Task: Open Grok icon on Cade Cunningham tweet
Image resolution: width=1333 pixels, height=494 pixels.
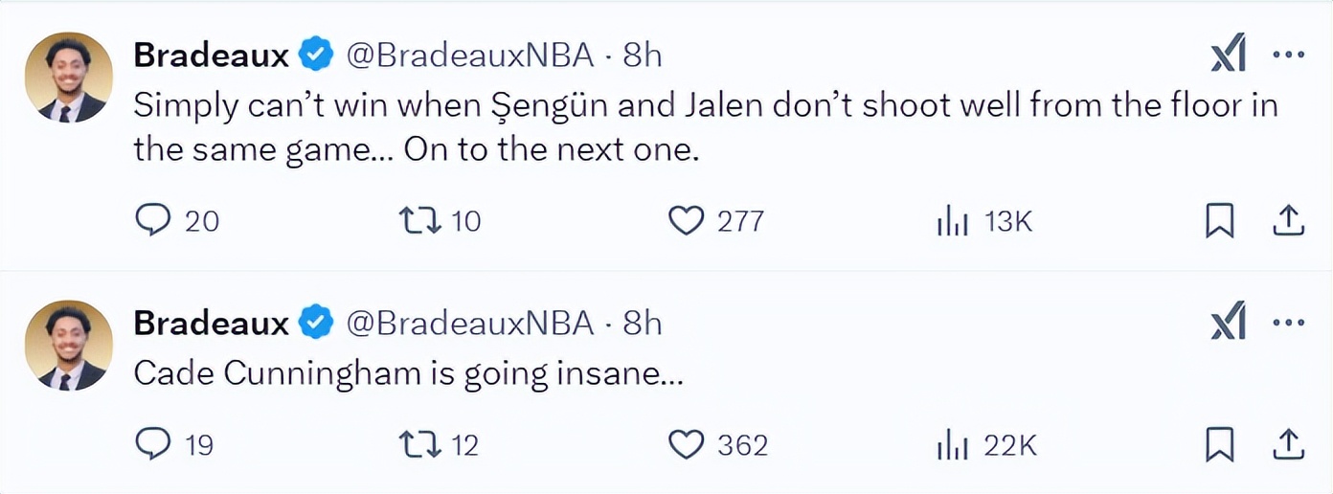Action: coord(1228,323)
